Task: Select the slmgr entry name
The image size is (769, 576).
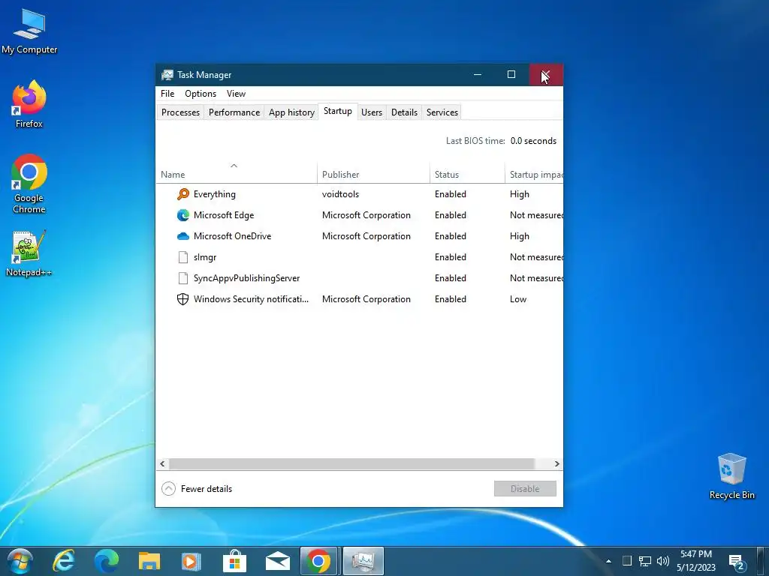Action: (205, 257)
